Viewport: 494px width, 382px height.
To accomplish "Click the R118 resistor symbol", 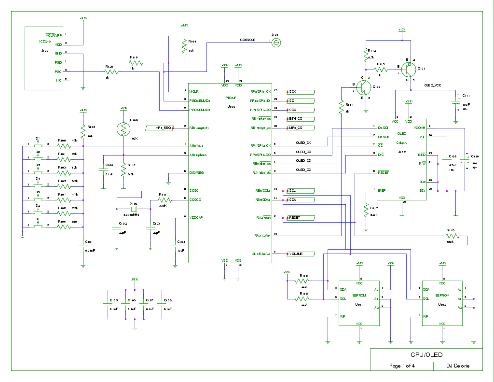I will coord(453,236).
